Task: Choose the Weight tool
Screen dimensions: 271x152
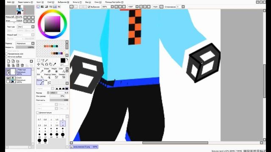Action: 55,71
